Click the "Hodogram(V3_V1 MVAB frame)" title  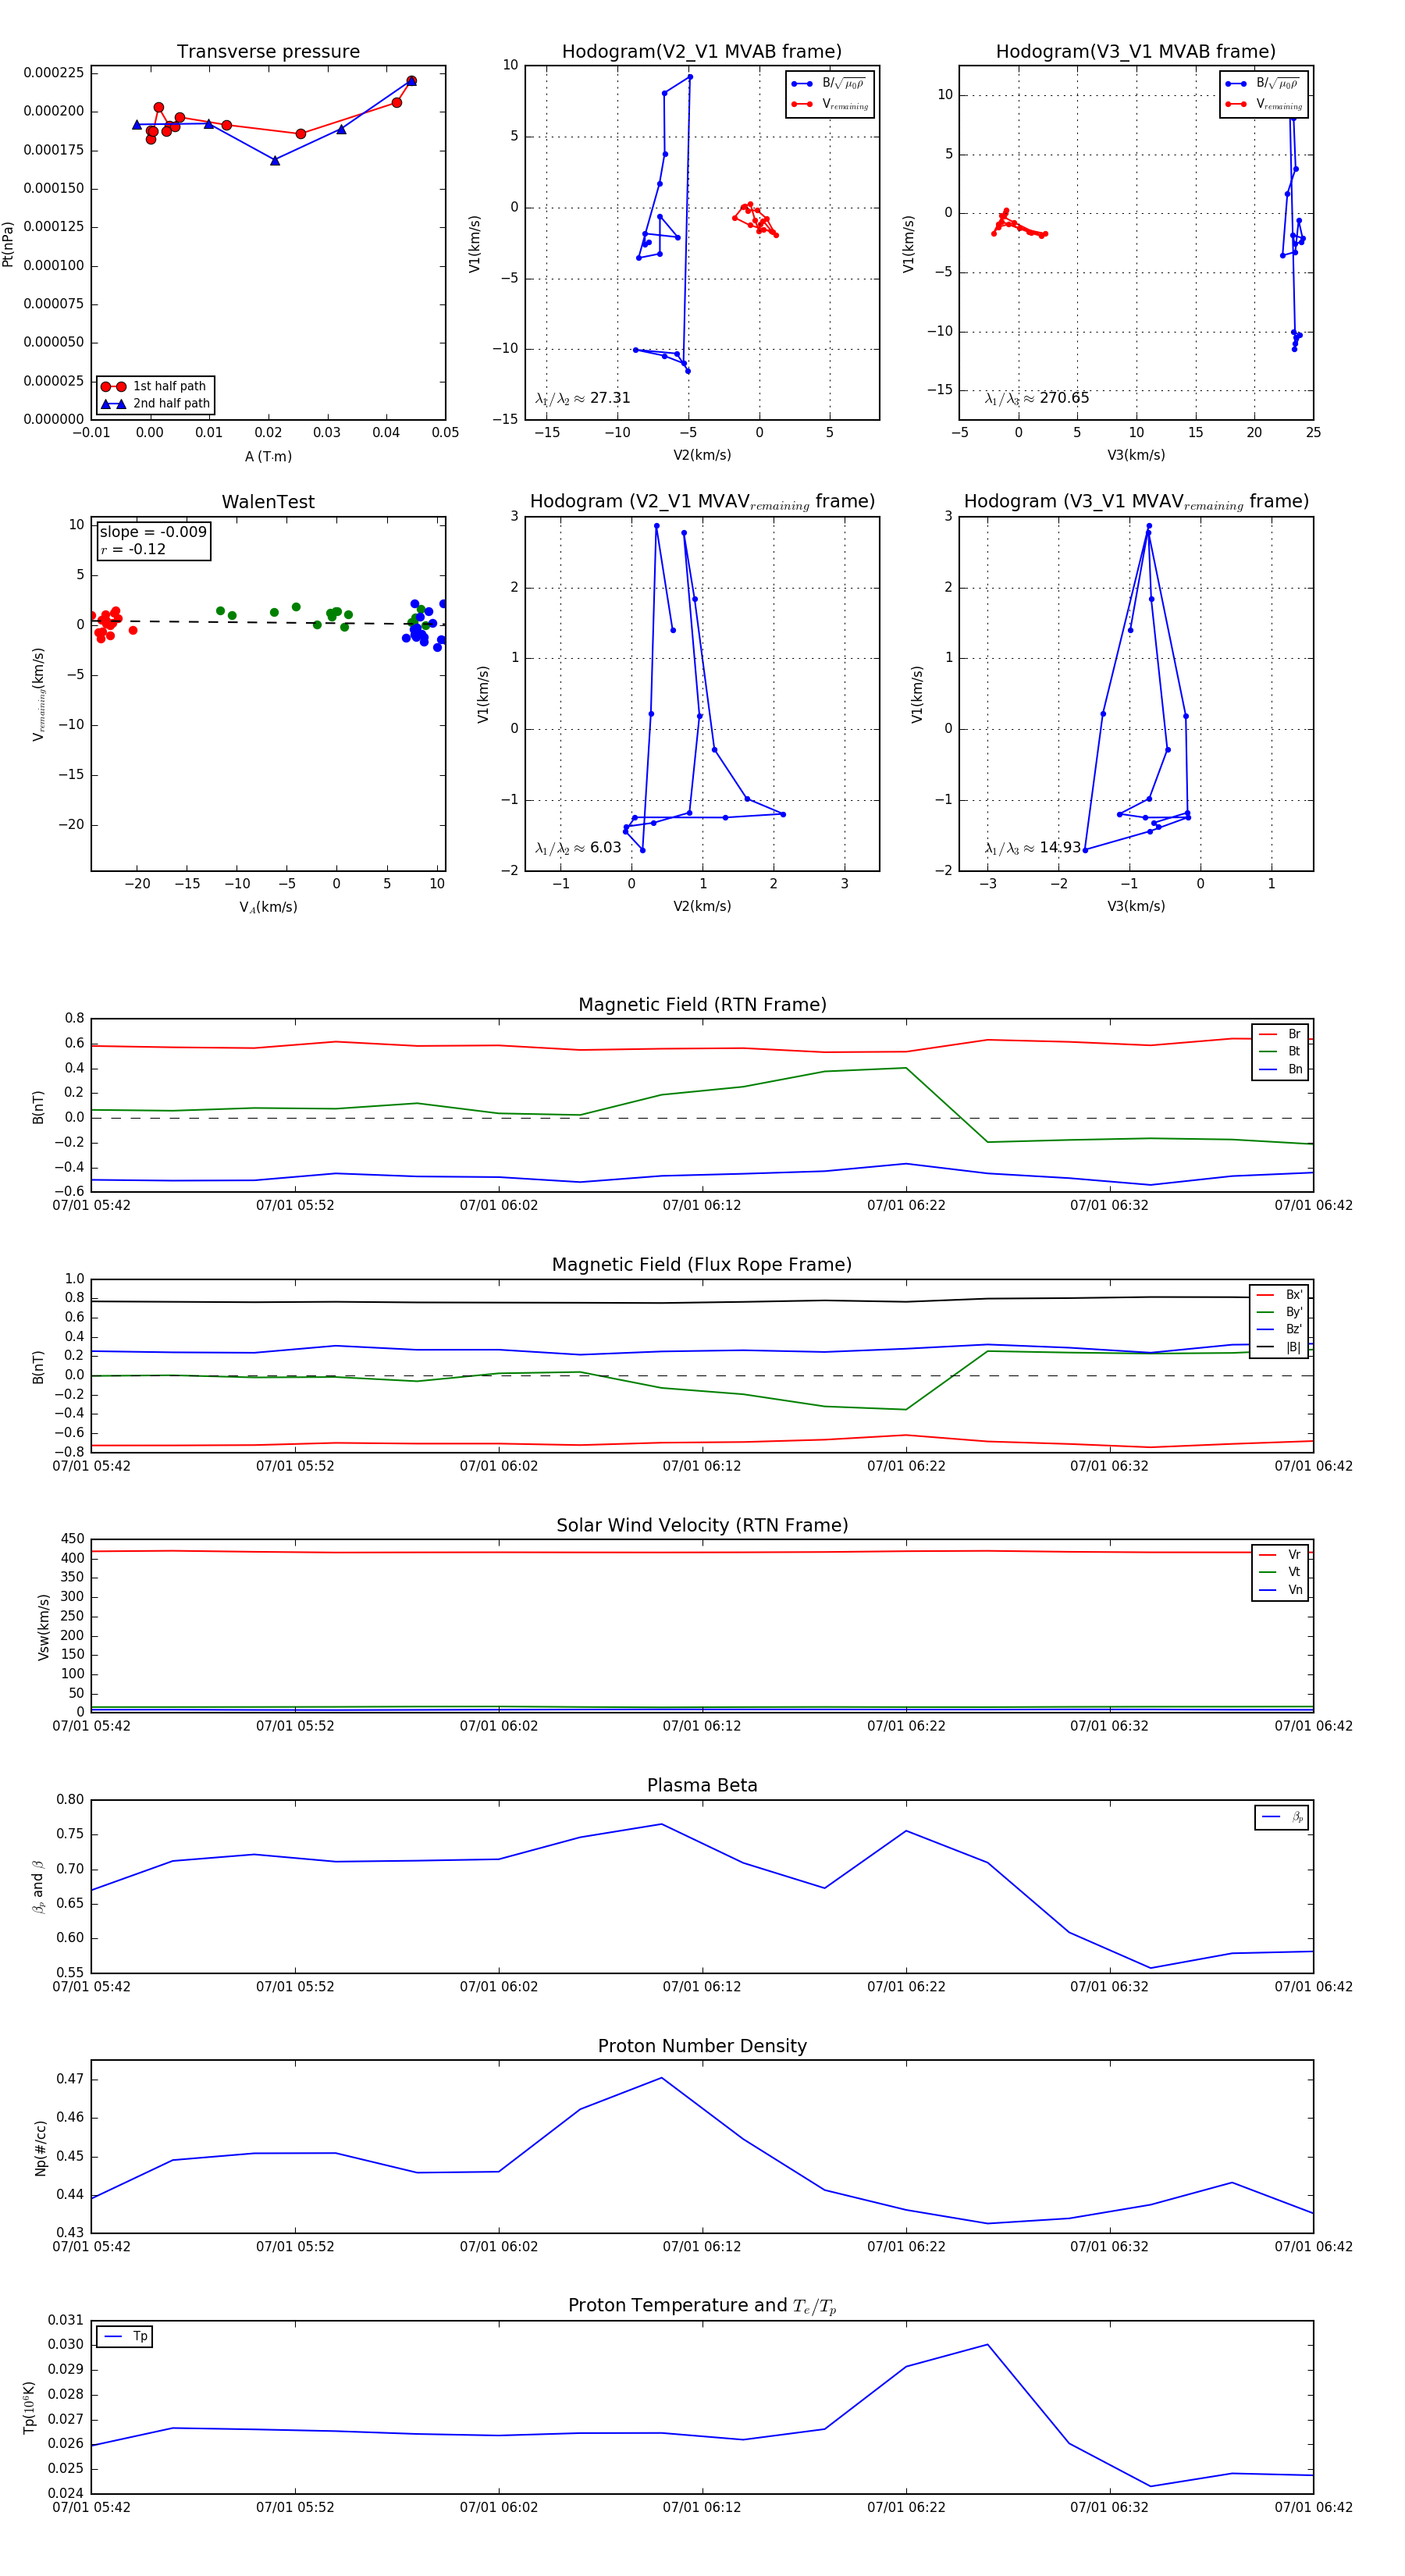[1135, 51]
